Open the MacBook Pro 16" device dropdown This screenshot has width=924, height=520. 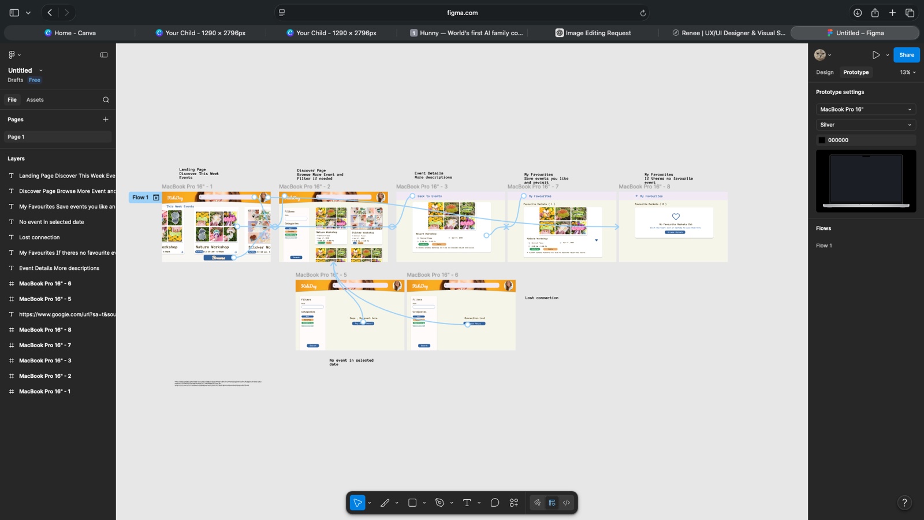866,109
